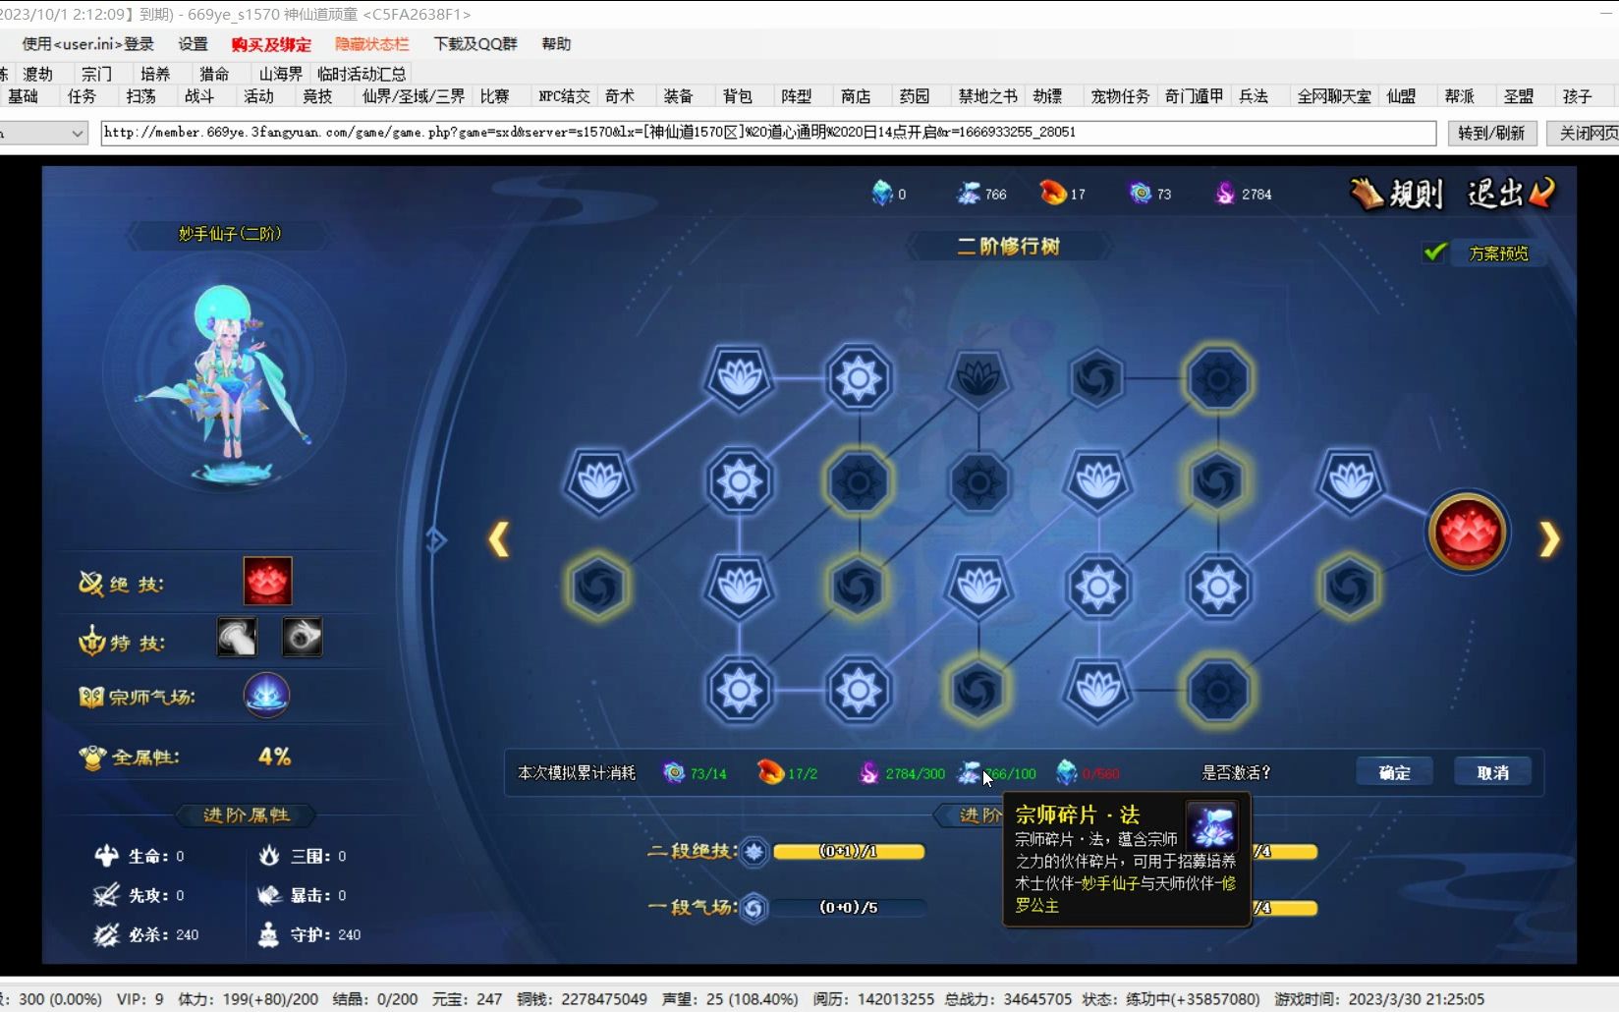The image size is (1619, 1012).
Task: Click the 确定 confirm button
Action: pyautogui.click(x=1395, y=772)
